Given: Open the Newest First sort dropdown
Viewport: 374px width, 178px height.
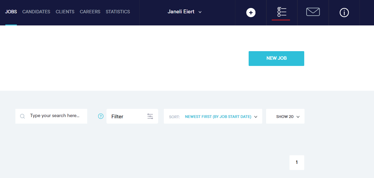Looking at the screenshot, I should [218, 116].
